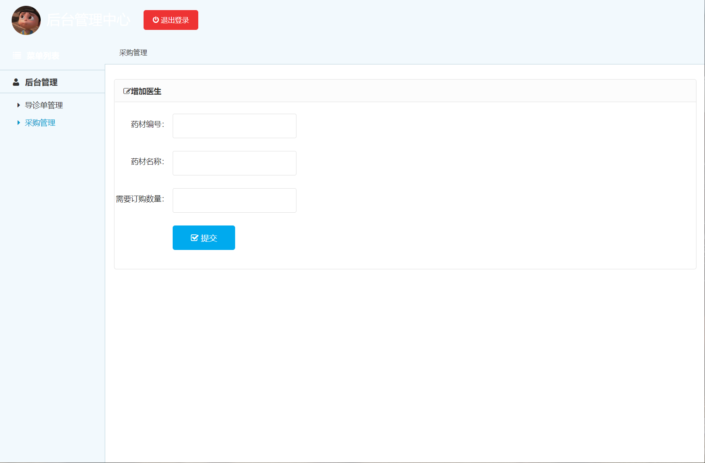Viewport: 705px width, 463px height.
Task: Expand the arrow next to 采购管理
Action: click(x=18, y=123)
